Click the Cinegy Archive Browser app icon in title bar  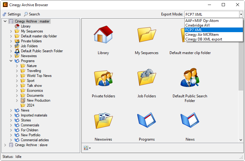point(5,5)
